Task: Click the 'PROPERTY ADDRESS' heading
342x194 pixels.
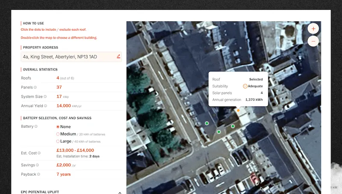Action: tap(41, 47)
